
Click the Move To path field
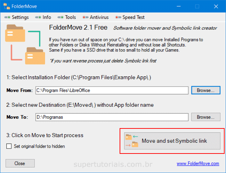pos(111,117)
